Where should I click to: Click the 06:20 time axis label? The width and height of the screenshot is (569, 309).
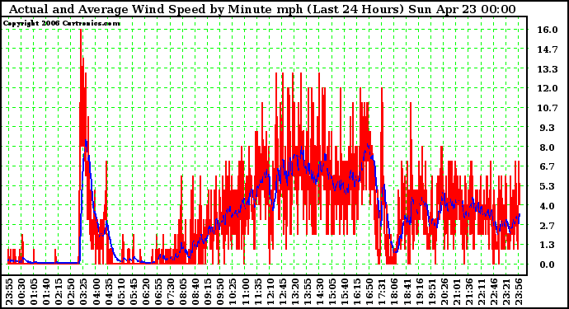[x=145, y=292]
